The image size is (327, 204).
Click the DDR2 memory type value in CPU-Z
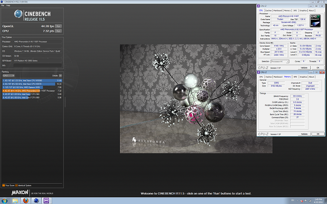pyautogui.click(x=277, y=83)
